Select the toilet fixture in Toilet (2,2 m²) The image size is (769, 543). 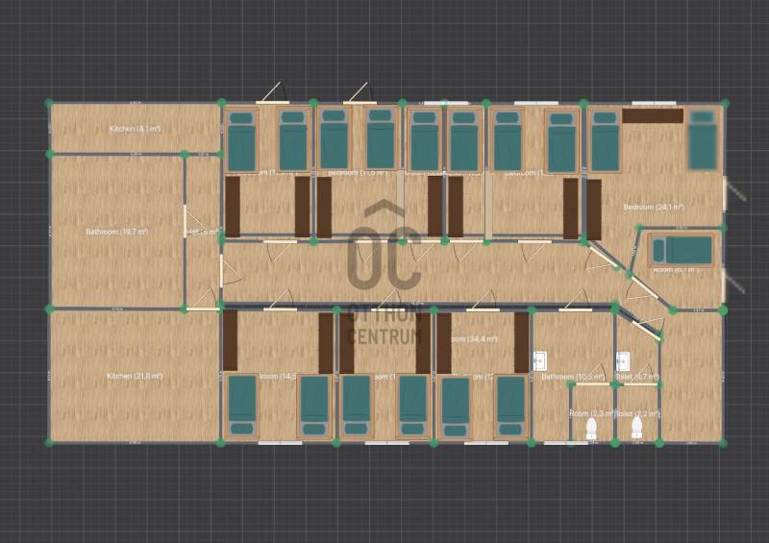[636, 429]
